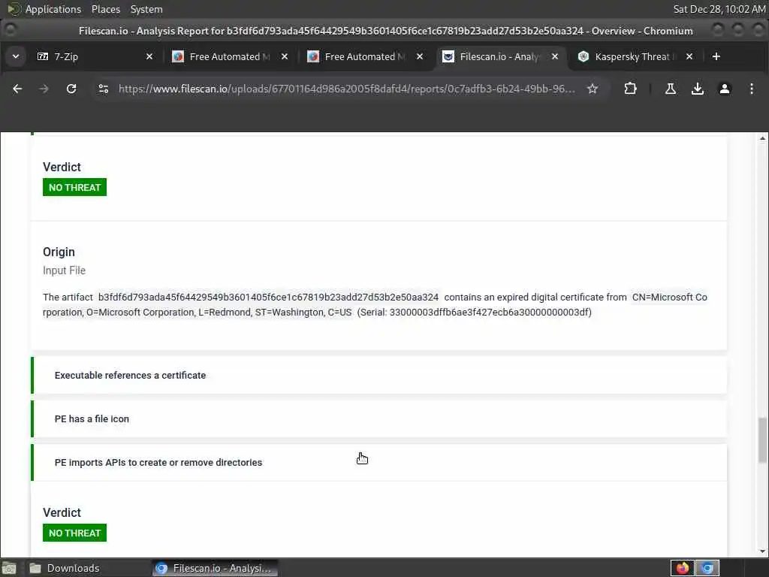Click the 'Origin' heading

pos(59,252)
